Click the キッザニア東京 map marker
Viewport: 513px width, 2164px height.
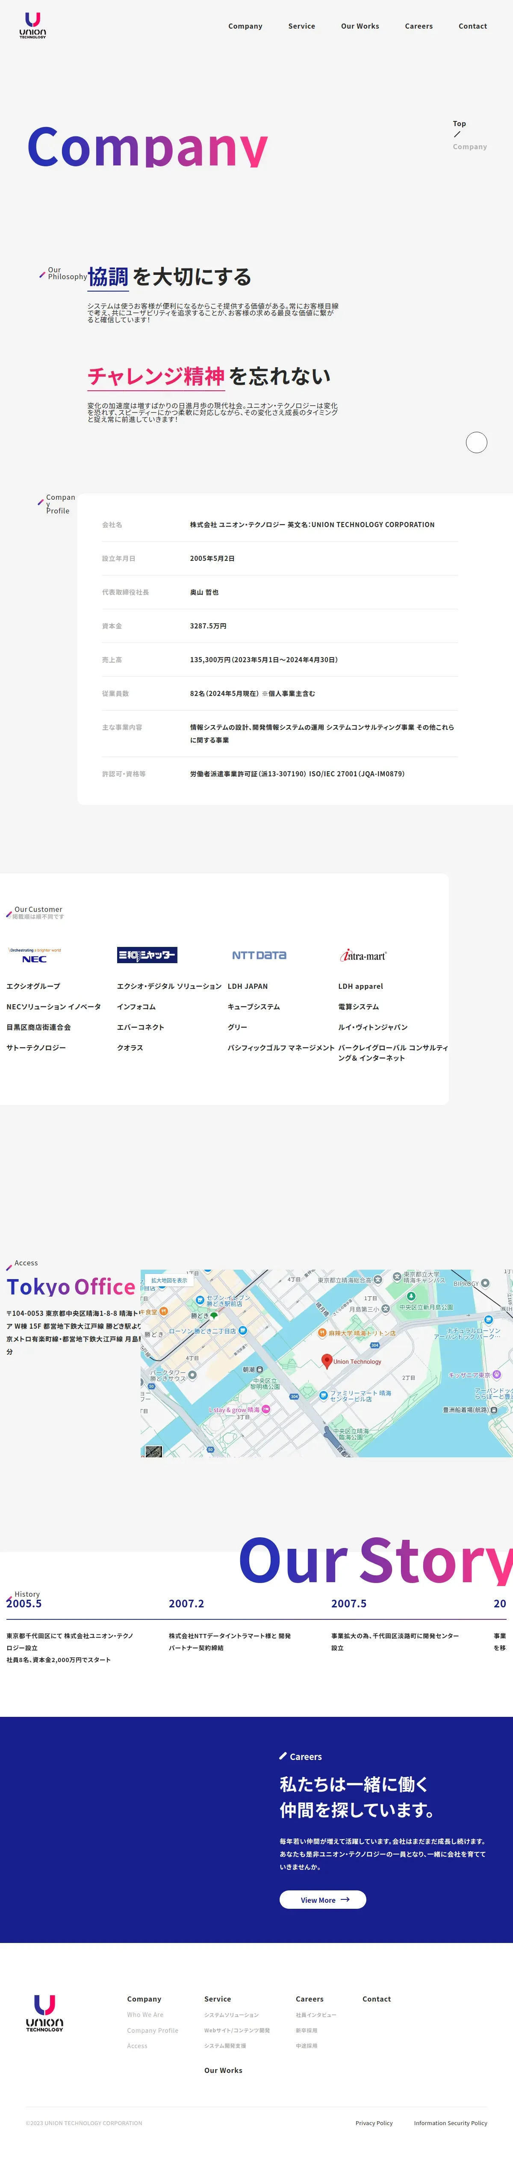[x=496, y=1375]
